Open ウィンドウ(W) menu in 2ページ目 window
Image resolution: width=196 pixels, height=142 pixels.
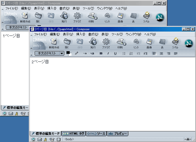[x=133, y=34]
